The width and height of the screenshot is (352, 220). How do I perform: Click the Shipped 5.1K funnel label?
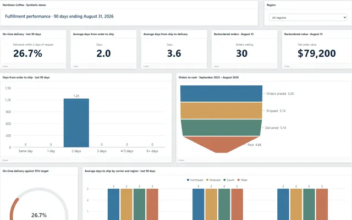pos(276,111)
